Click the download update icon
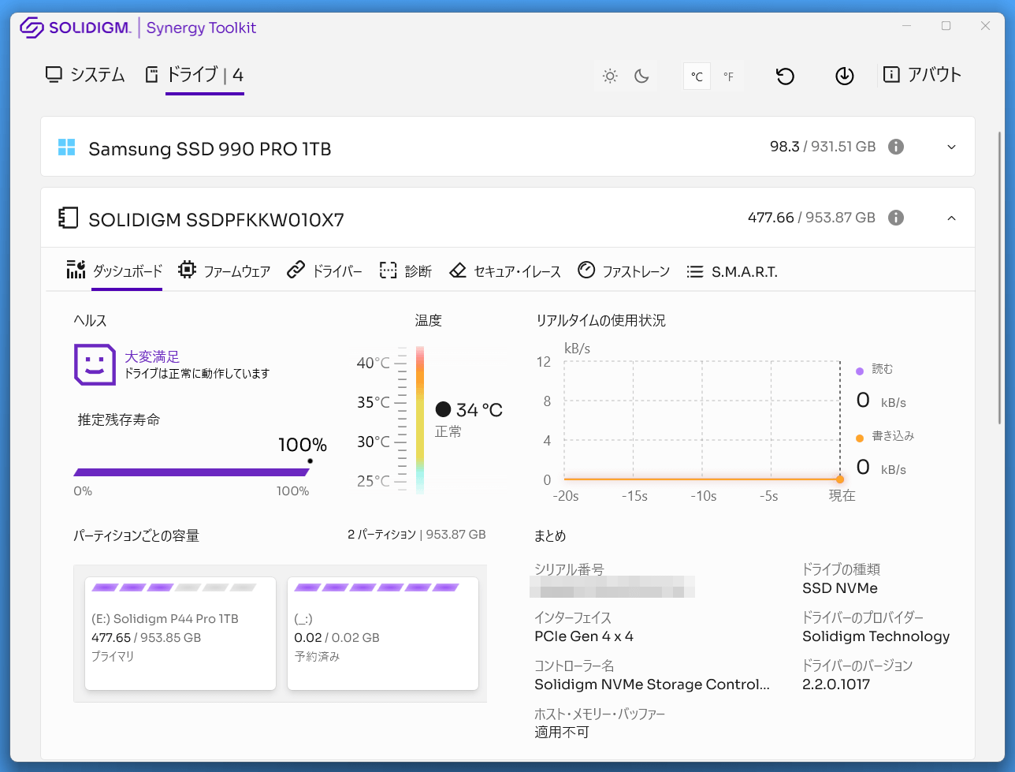1015x772 pixels. 845,76
